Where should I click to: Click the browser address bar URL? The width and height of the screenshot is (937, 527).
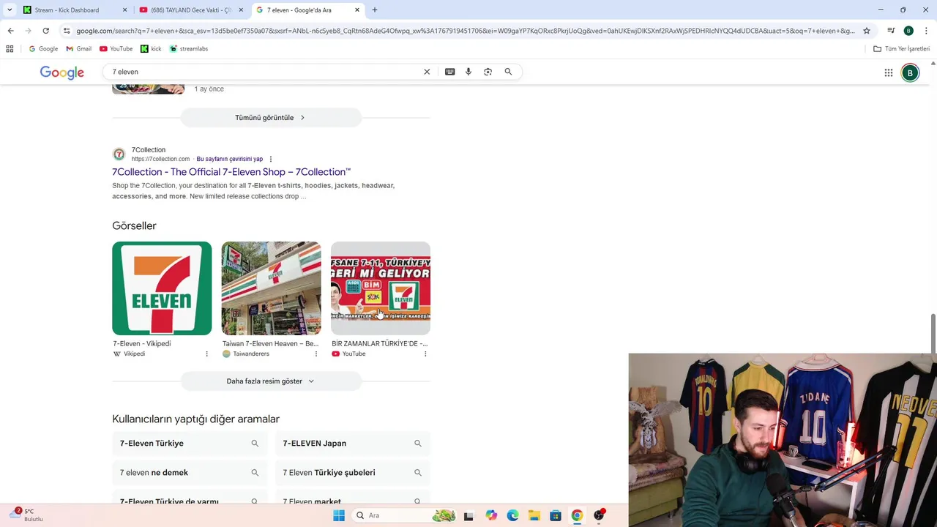[465, 31]
